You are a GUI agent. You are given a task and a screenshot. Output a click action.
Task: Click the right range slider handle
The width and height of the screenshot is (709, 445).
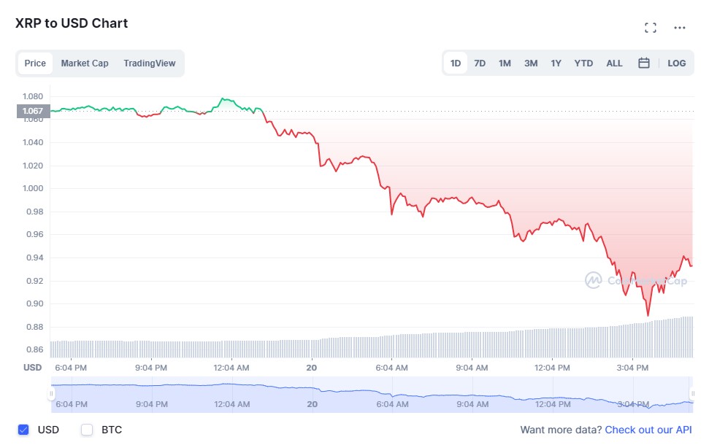point(692,394)
